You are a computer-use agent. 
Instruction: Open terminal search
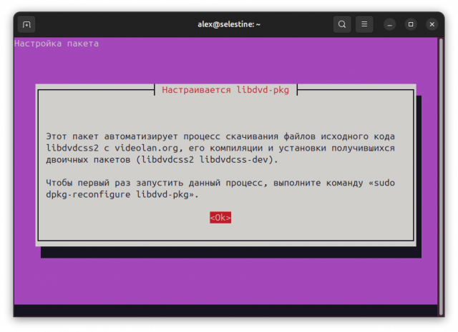point(342,24)
